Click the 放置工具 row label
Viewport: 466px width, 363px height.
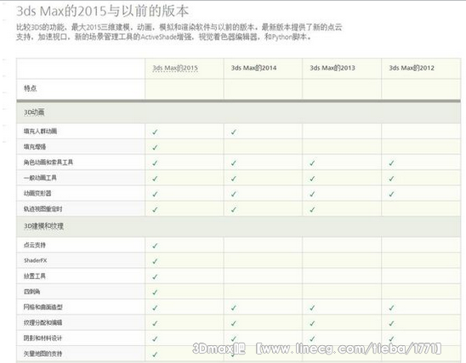coord(35,276)
